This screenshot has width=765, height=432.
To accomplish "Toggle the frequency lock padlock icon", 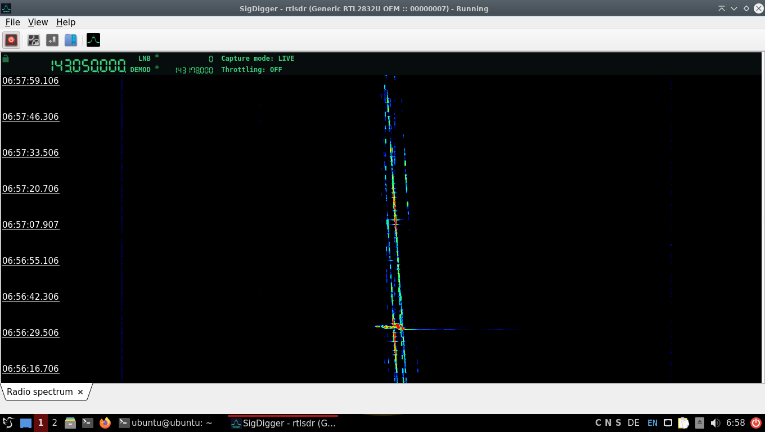I will click(x=6, y=58).
